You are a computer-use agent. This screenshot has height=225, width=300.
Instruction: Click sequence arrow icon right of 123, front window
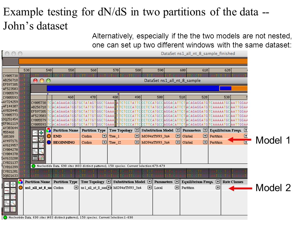tap(41, 145)
